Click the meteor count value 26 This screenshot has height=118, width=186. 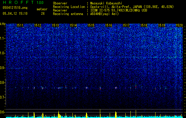coord(43,14)
